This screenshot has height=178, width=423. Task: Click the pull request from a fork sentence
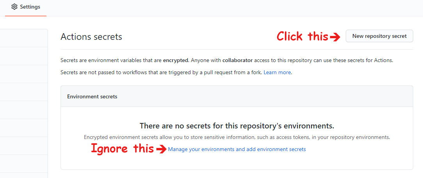(x=161, y=72)
